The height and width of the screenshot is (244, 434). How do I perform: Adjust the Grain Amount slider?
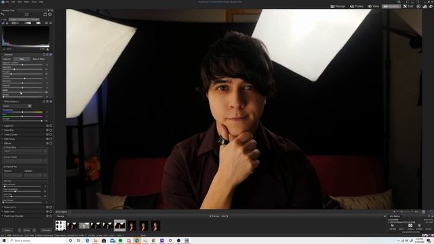[22, 186]
